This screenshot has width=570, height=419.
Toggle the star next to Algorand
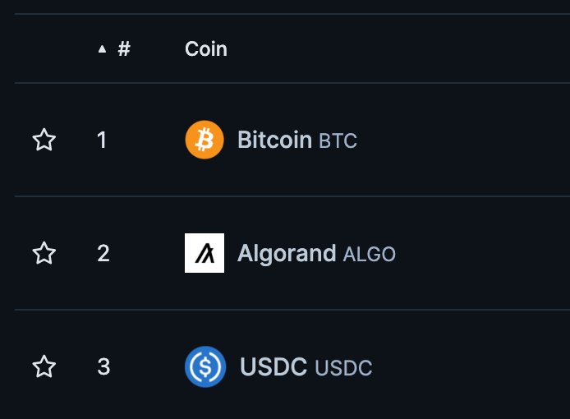pos(44,253)
